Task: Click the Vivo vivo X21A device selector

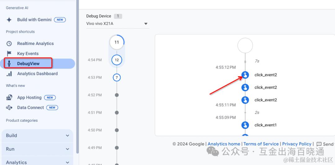Action: coord(118,24)
